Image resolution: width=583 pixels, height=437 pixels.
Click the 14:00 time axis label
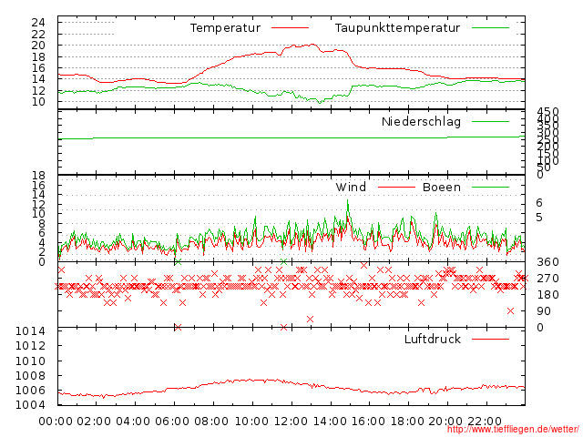[x=330, y=422]
